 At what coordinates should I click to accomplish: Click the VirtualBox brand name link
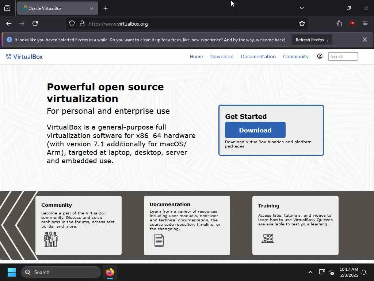(x=28, y=57)
